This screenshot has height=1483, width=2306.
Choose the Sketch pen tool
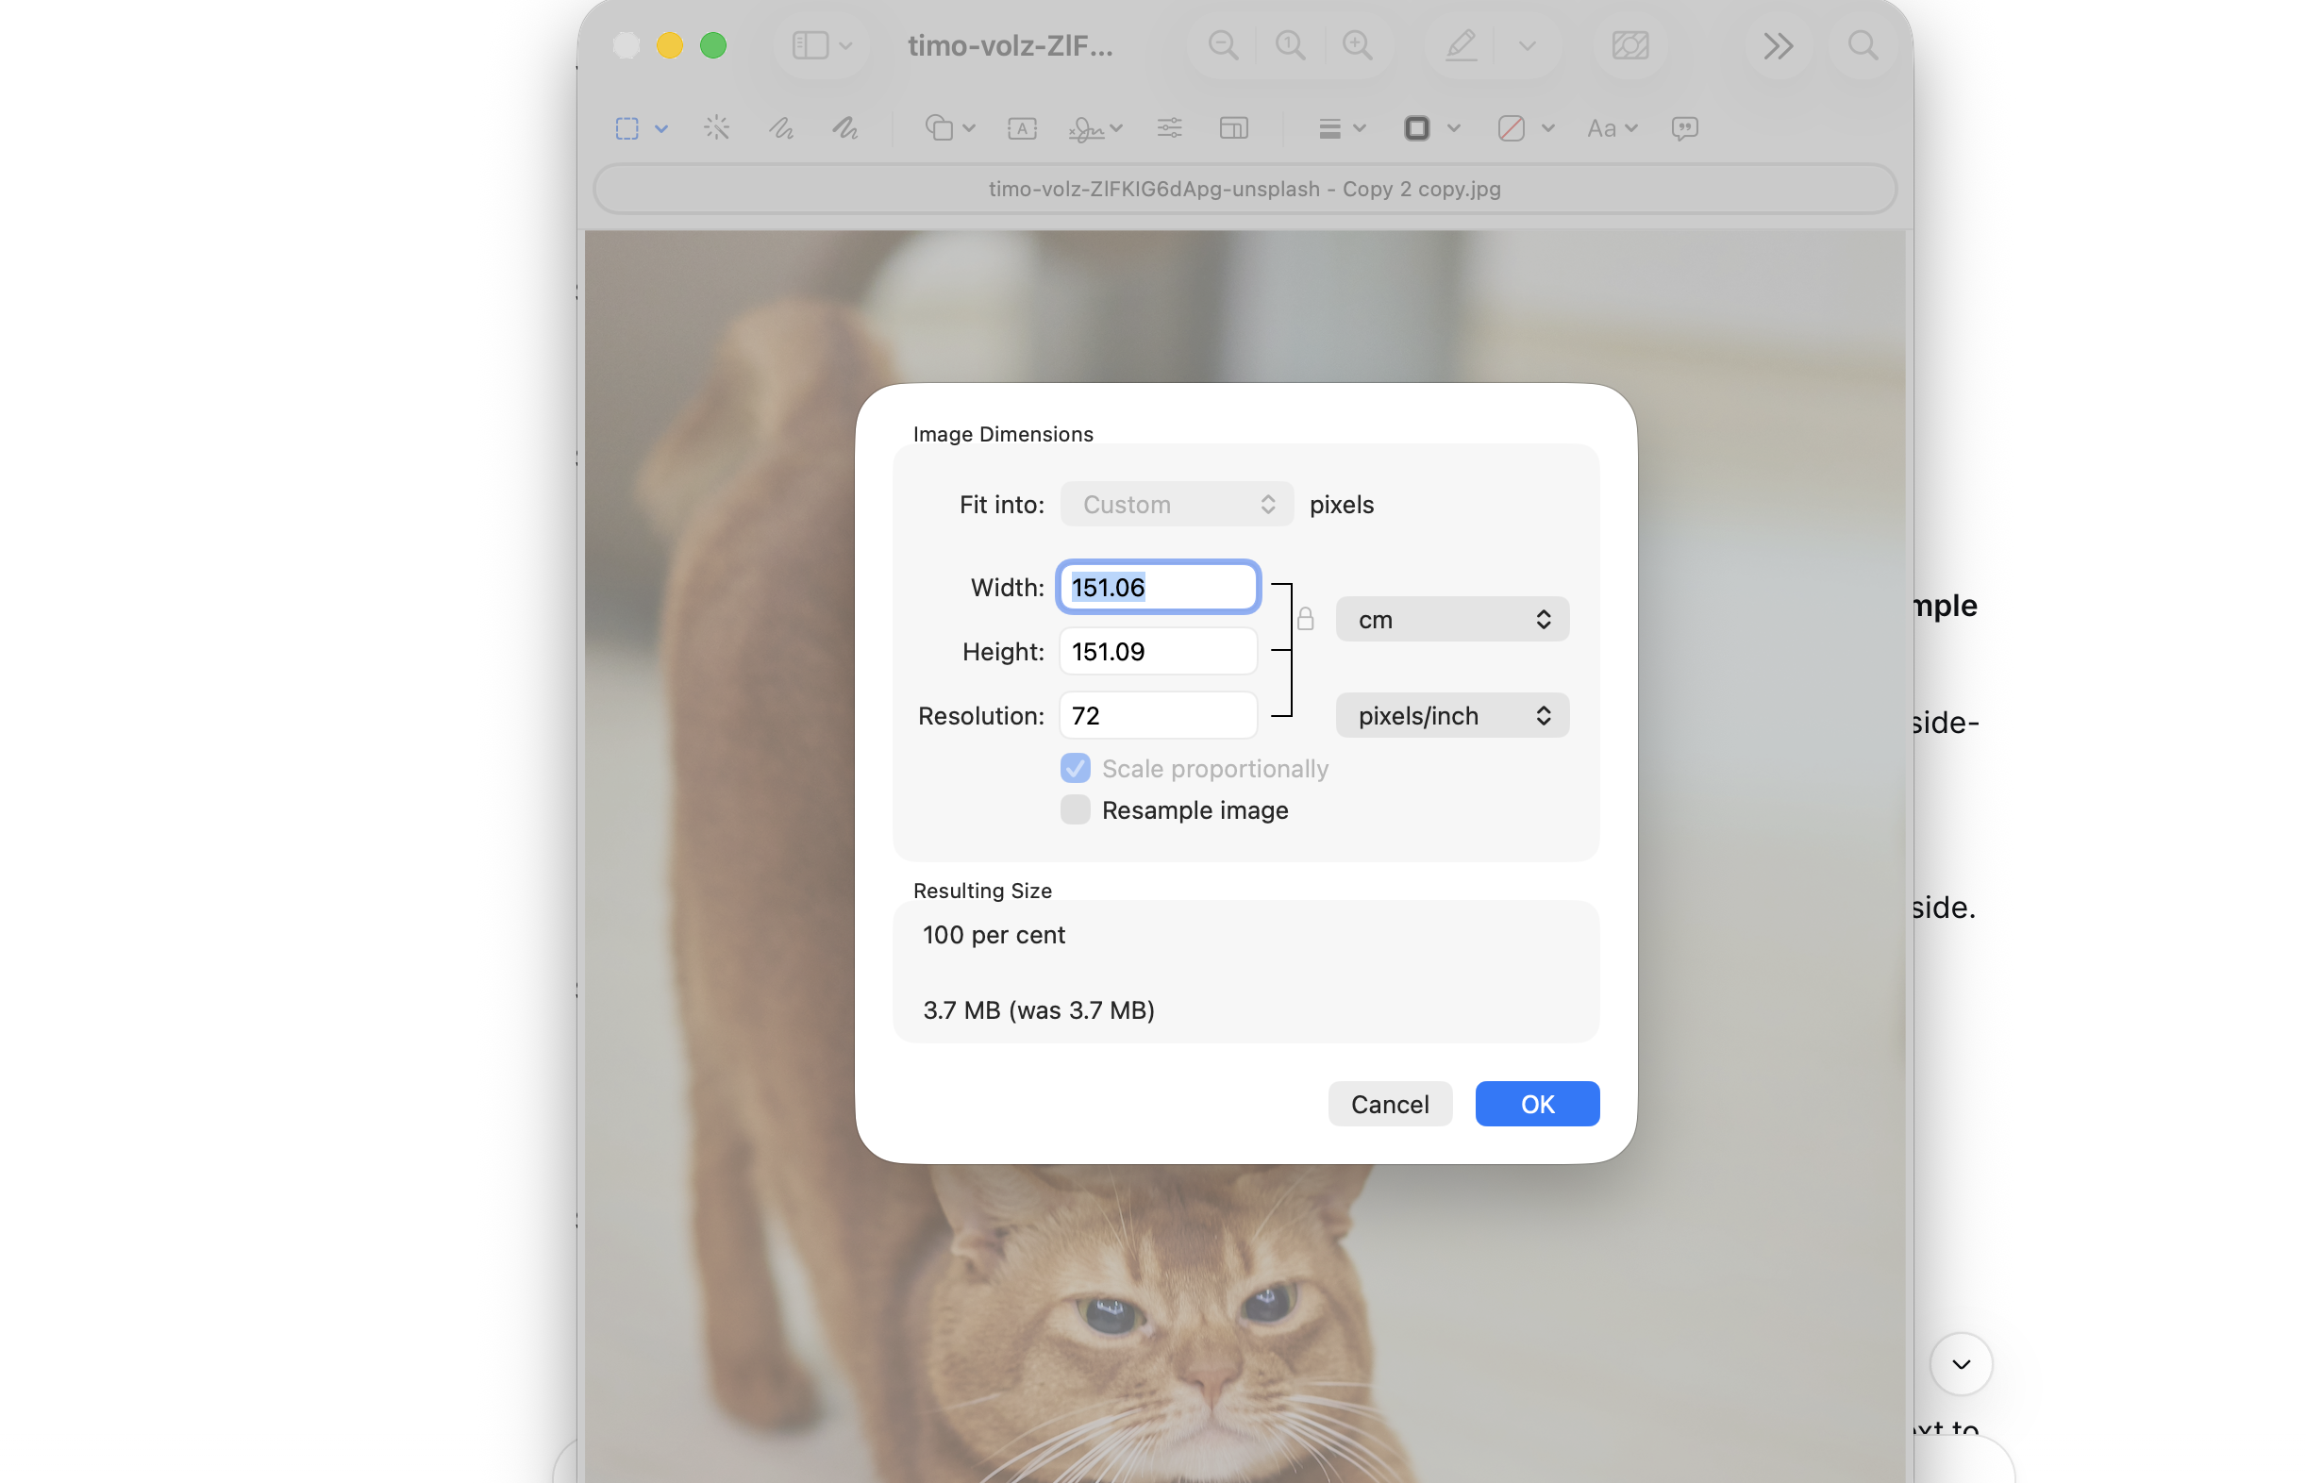click(x=781, y=128)
